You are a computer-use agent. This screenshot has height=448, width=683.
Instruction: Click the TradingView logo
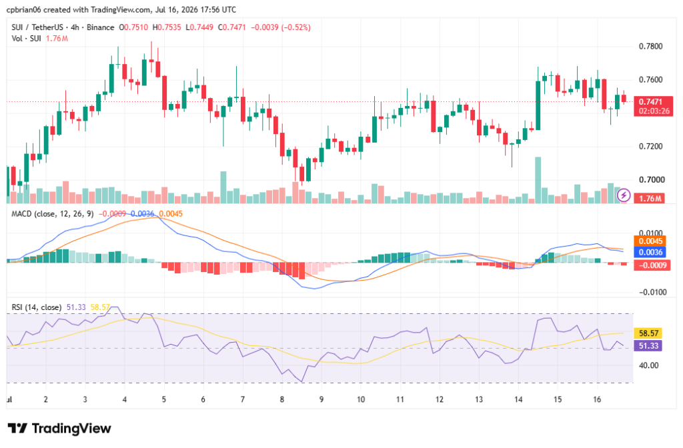59,429
